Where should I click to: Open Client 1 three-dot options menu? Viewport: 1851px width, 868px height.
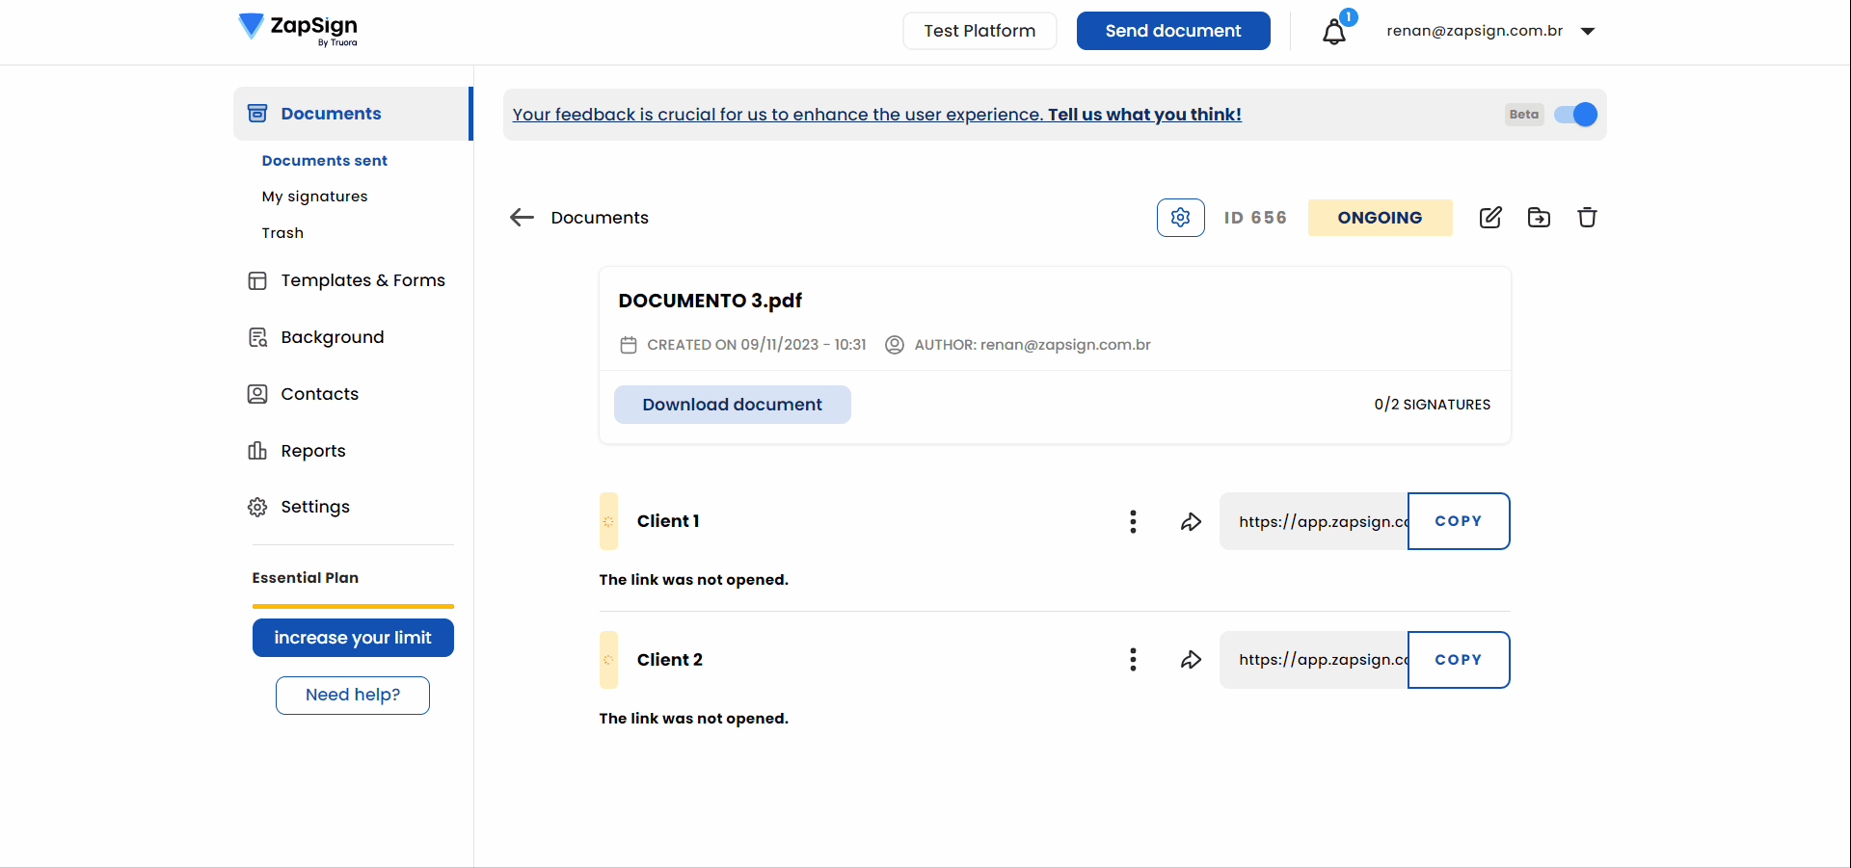click(x=1133, y=521)
